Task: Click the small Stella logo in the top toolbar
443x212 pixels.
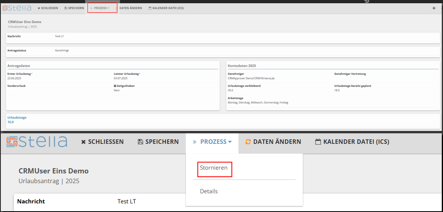Action: coord(17,8)
